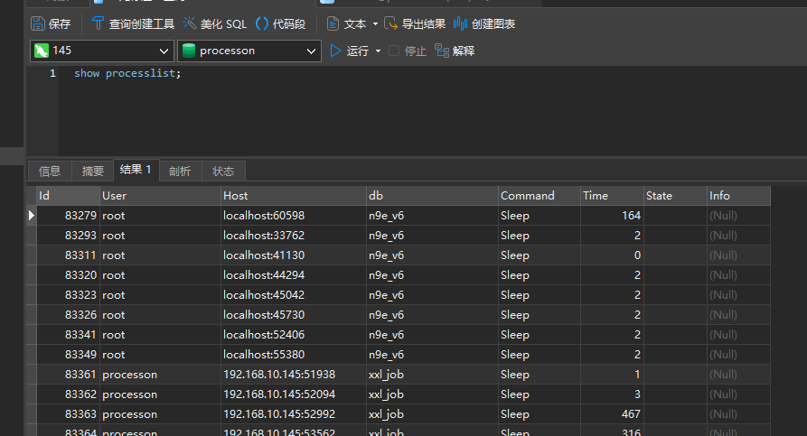The image size is (807, 436).
Task: Click the Id column header
Action: [x=68, y=195]
